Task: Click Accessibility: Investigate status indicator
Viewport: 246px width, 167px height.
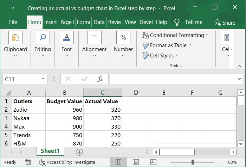Action: click(67, 162)
